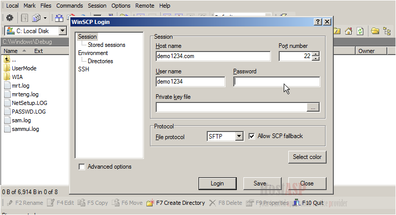Select the mrteng.log file
Screen dimensions: 396x215
21,95
